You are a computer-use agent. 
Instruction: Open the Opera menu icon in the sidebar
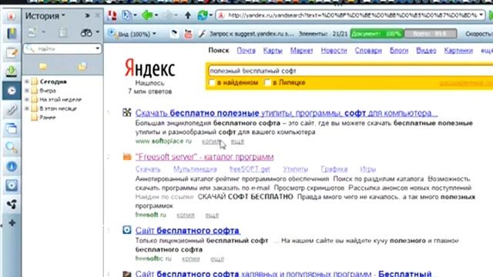12,16
